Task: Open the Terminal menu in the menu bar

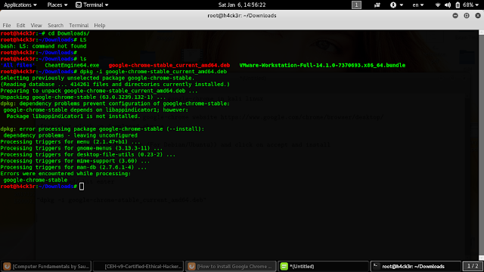Action: pos(79,25)
